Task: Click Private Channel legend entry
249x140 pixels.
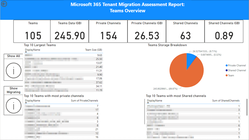Action: click(236, 65)
